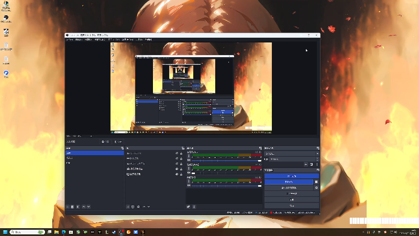Click the Exit button in Controls
The width and height of the screenshot is (419, 236).
pos(292,206)
